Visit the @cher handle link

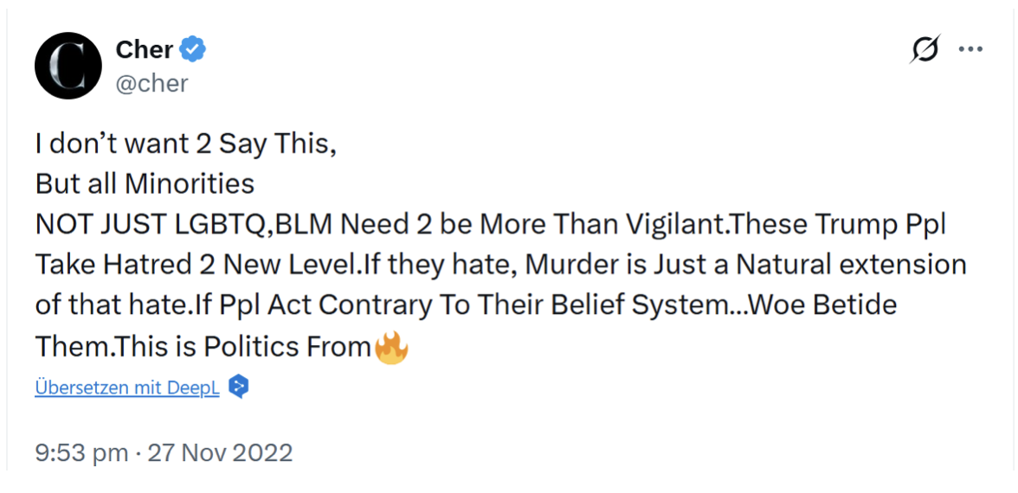(x=152, y=83)
